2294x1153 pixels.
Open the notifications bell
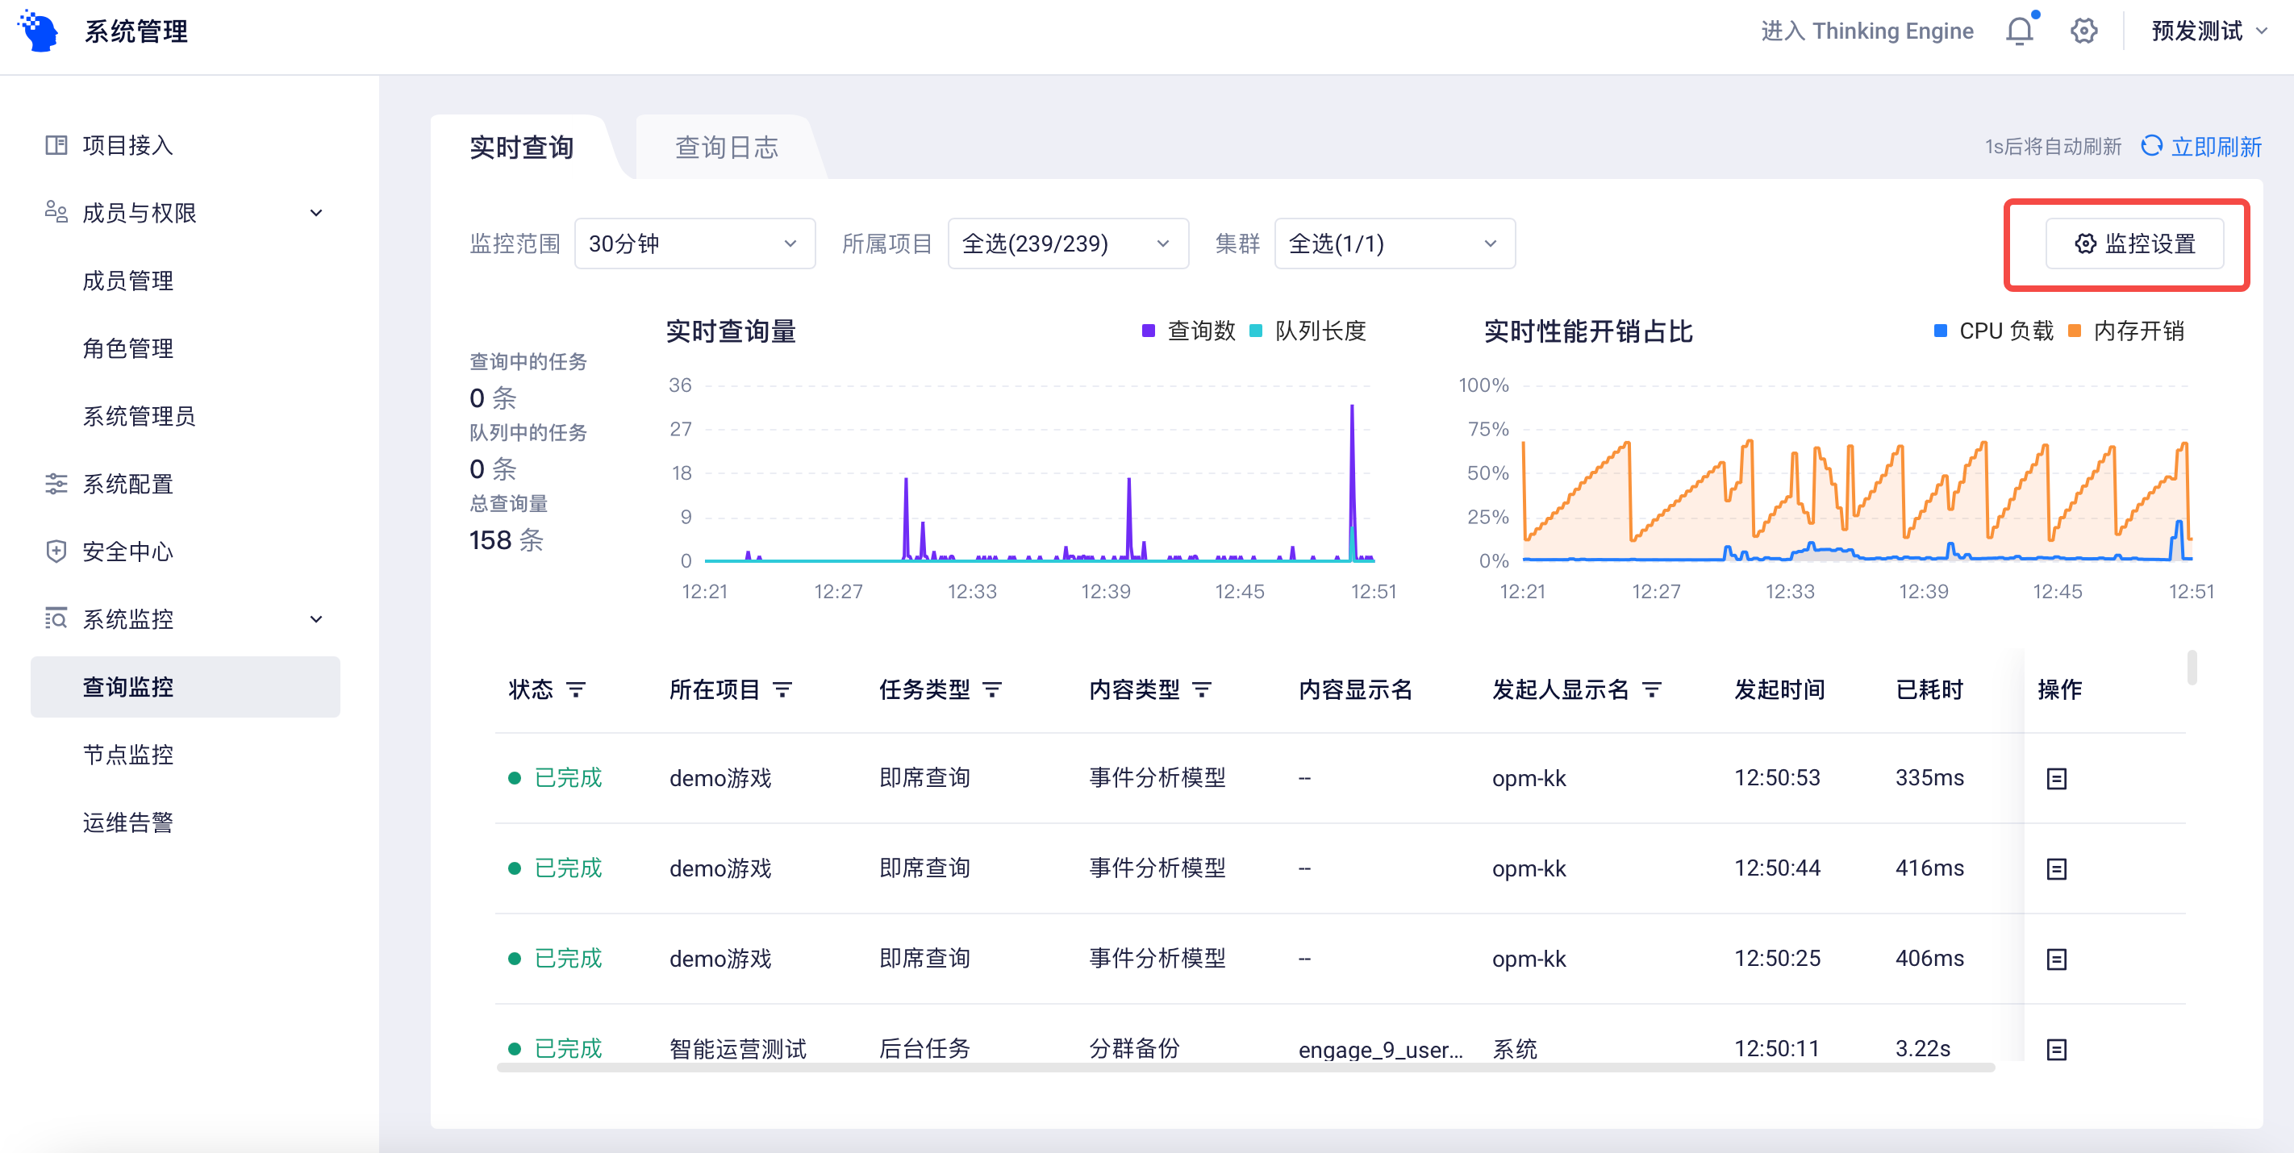tap(2019, 31)
